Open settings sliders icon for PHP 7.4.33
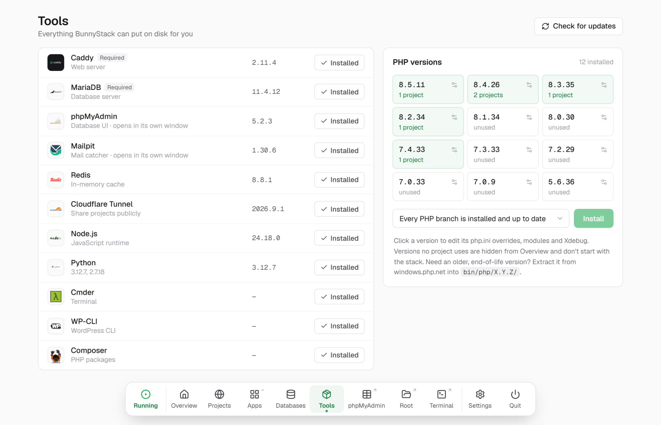 tap(454, 150)
